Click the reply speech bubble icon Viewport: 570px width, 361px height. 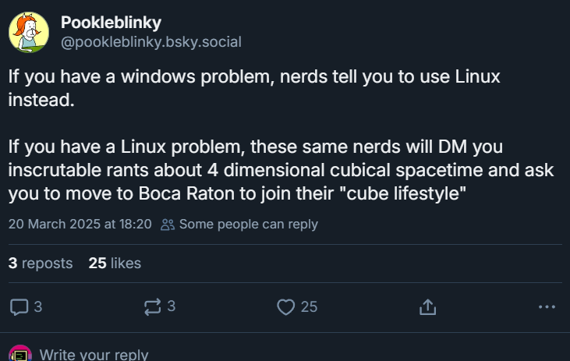(19, 307)
